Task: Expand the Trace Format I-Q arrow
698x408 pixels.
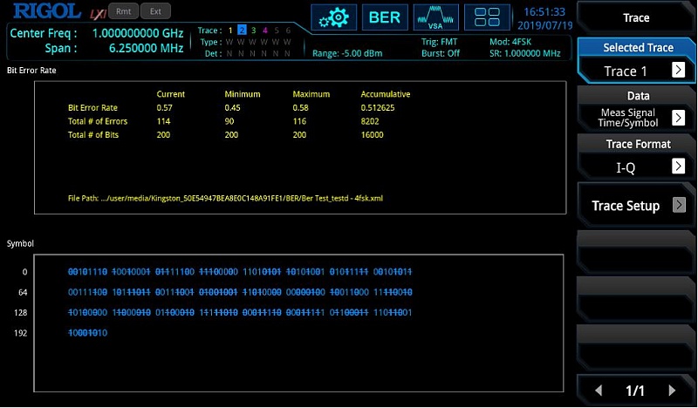Action: 678,166
